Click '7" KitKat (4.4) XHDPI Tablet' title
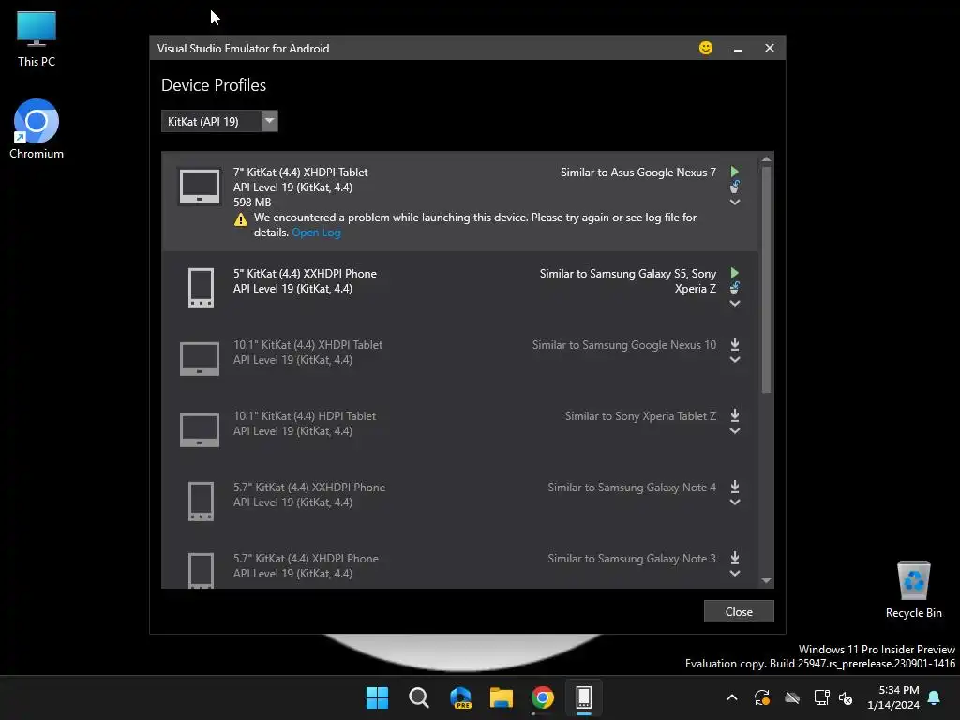The image size is (960, 720). [300, 172]
